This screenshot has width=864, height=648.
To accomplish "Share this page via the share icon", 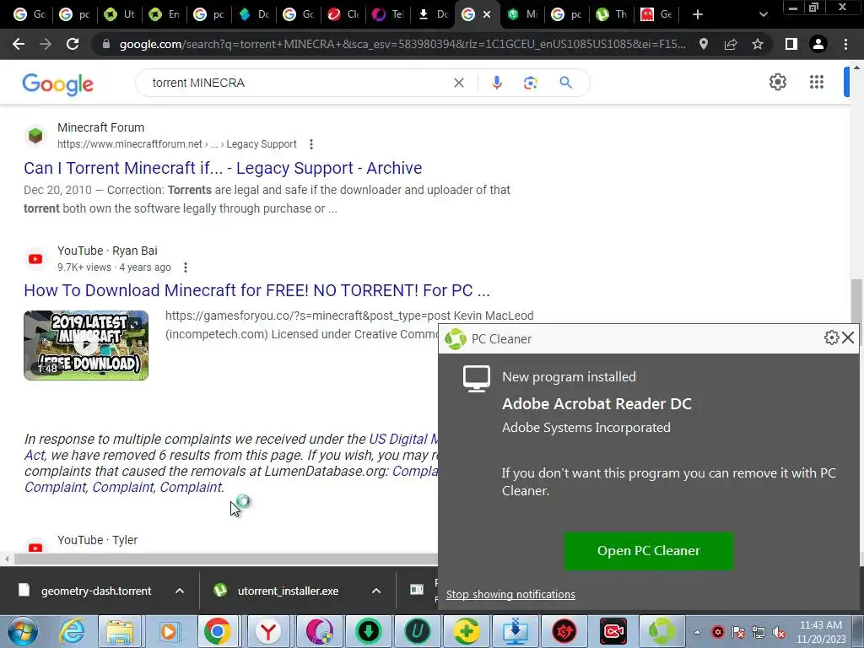I will coord(731,44).
